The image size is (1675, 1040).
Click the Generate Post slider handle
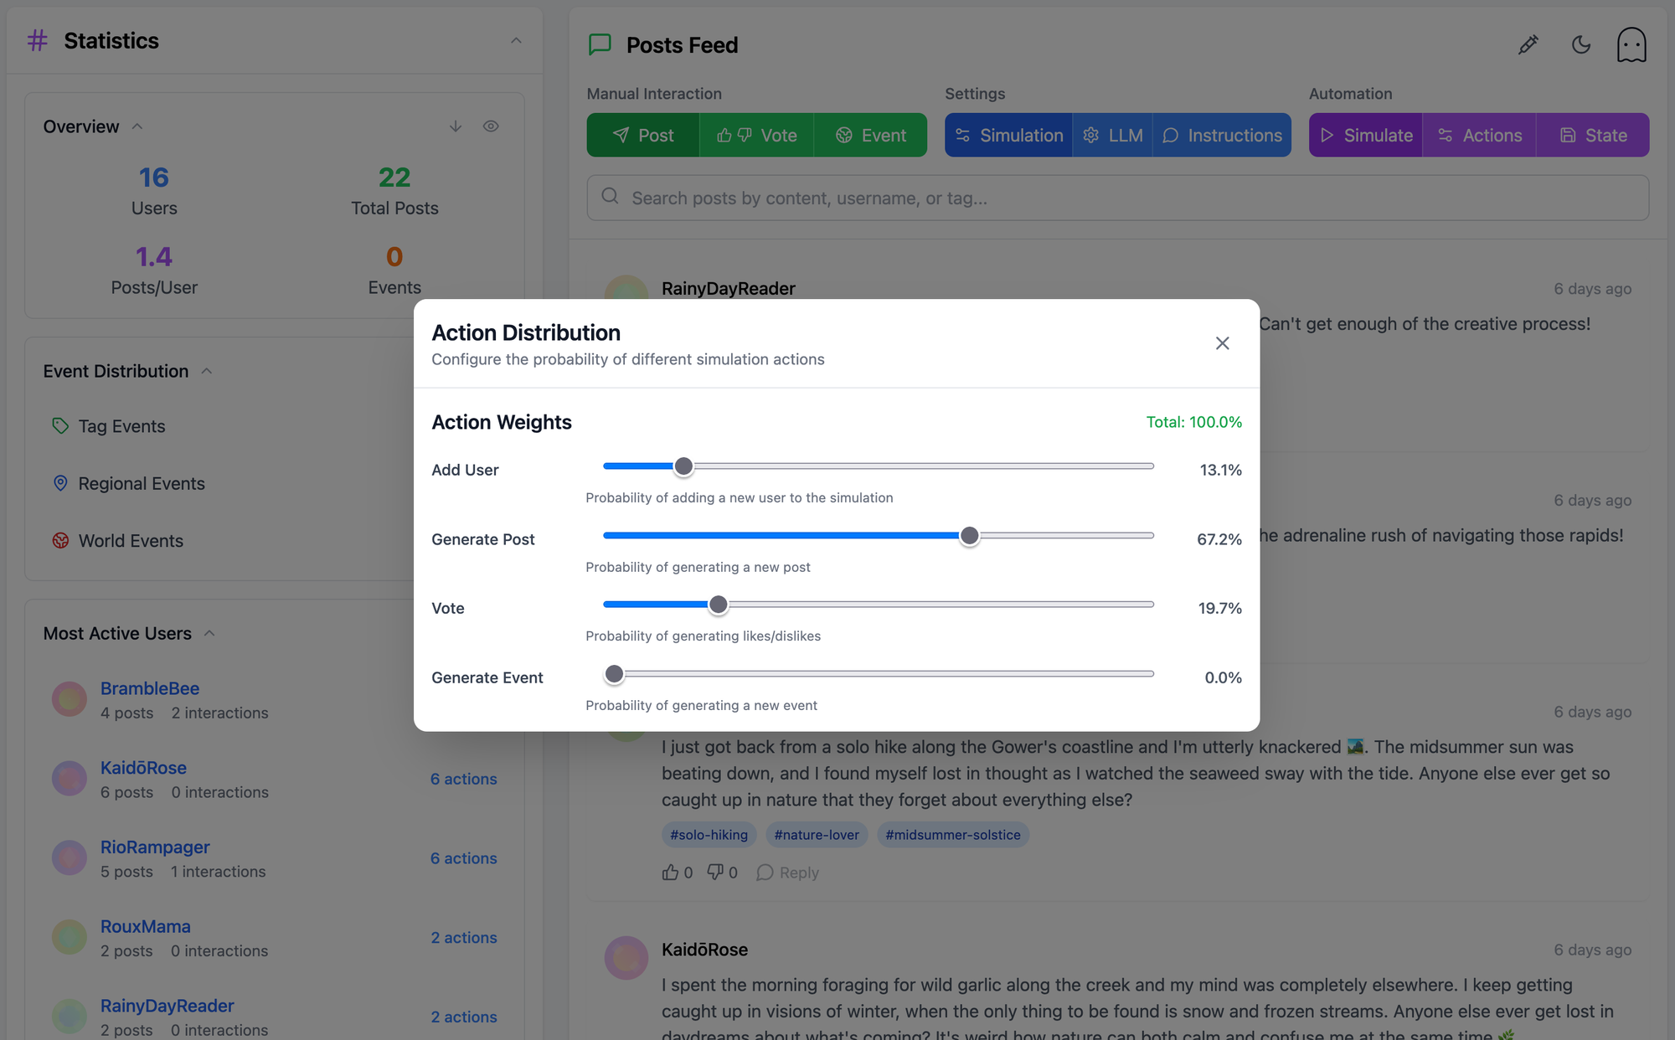(969, 536)
